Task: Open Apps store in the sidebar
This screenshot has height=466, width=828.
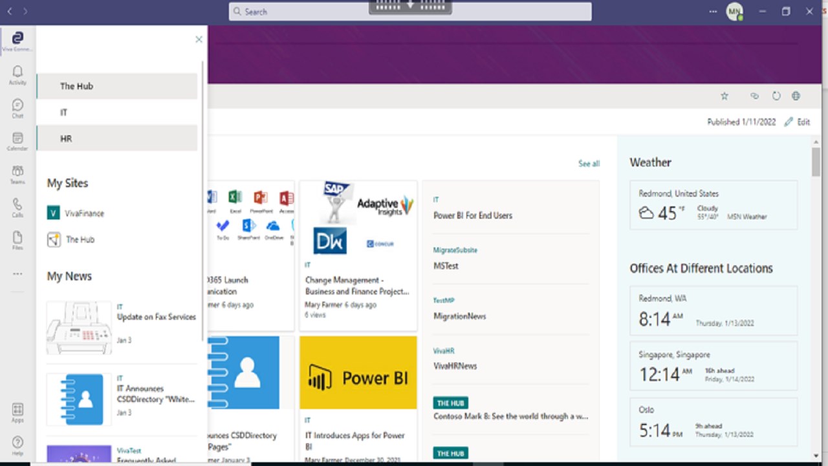Action: (x=17, y=413)
